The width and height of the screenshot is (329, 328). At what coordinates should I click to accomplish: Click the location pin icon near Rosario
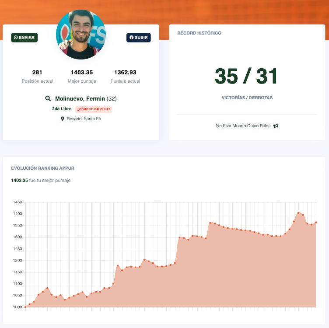click(63, 119)
